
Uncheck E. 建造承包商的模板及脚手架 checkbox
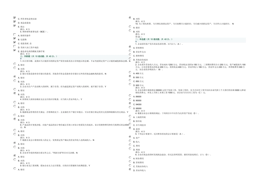coord(15,50)
